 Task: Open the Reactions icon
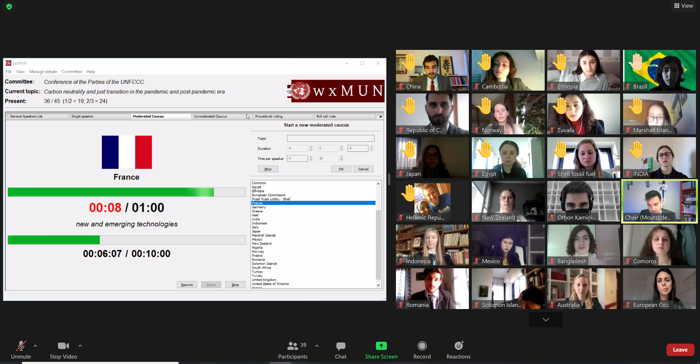pos(458,346)
